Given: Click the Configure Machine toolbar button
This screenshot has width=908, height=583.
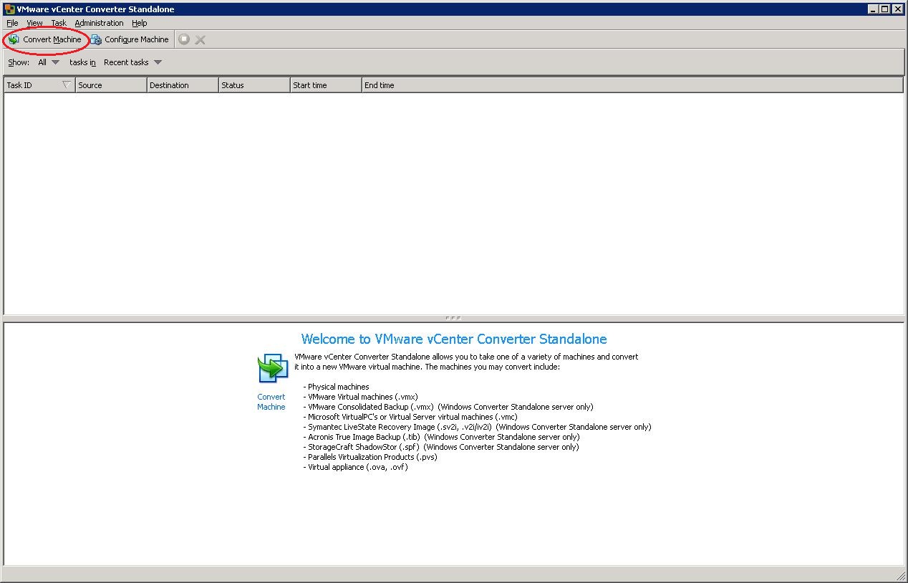Looking at the screenshot, I should [130, 39].
